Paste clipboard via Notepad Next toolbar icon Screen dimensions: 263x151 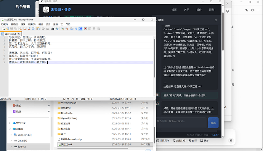tap(38, 29)
